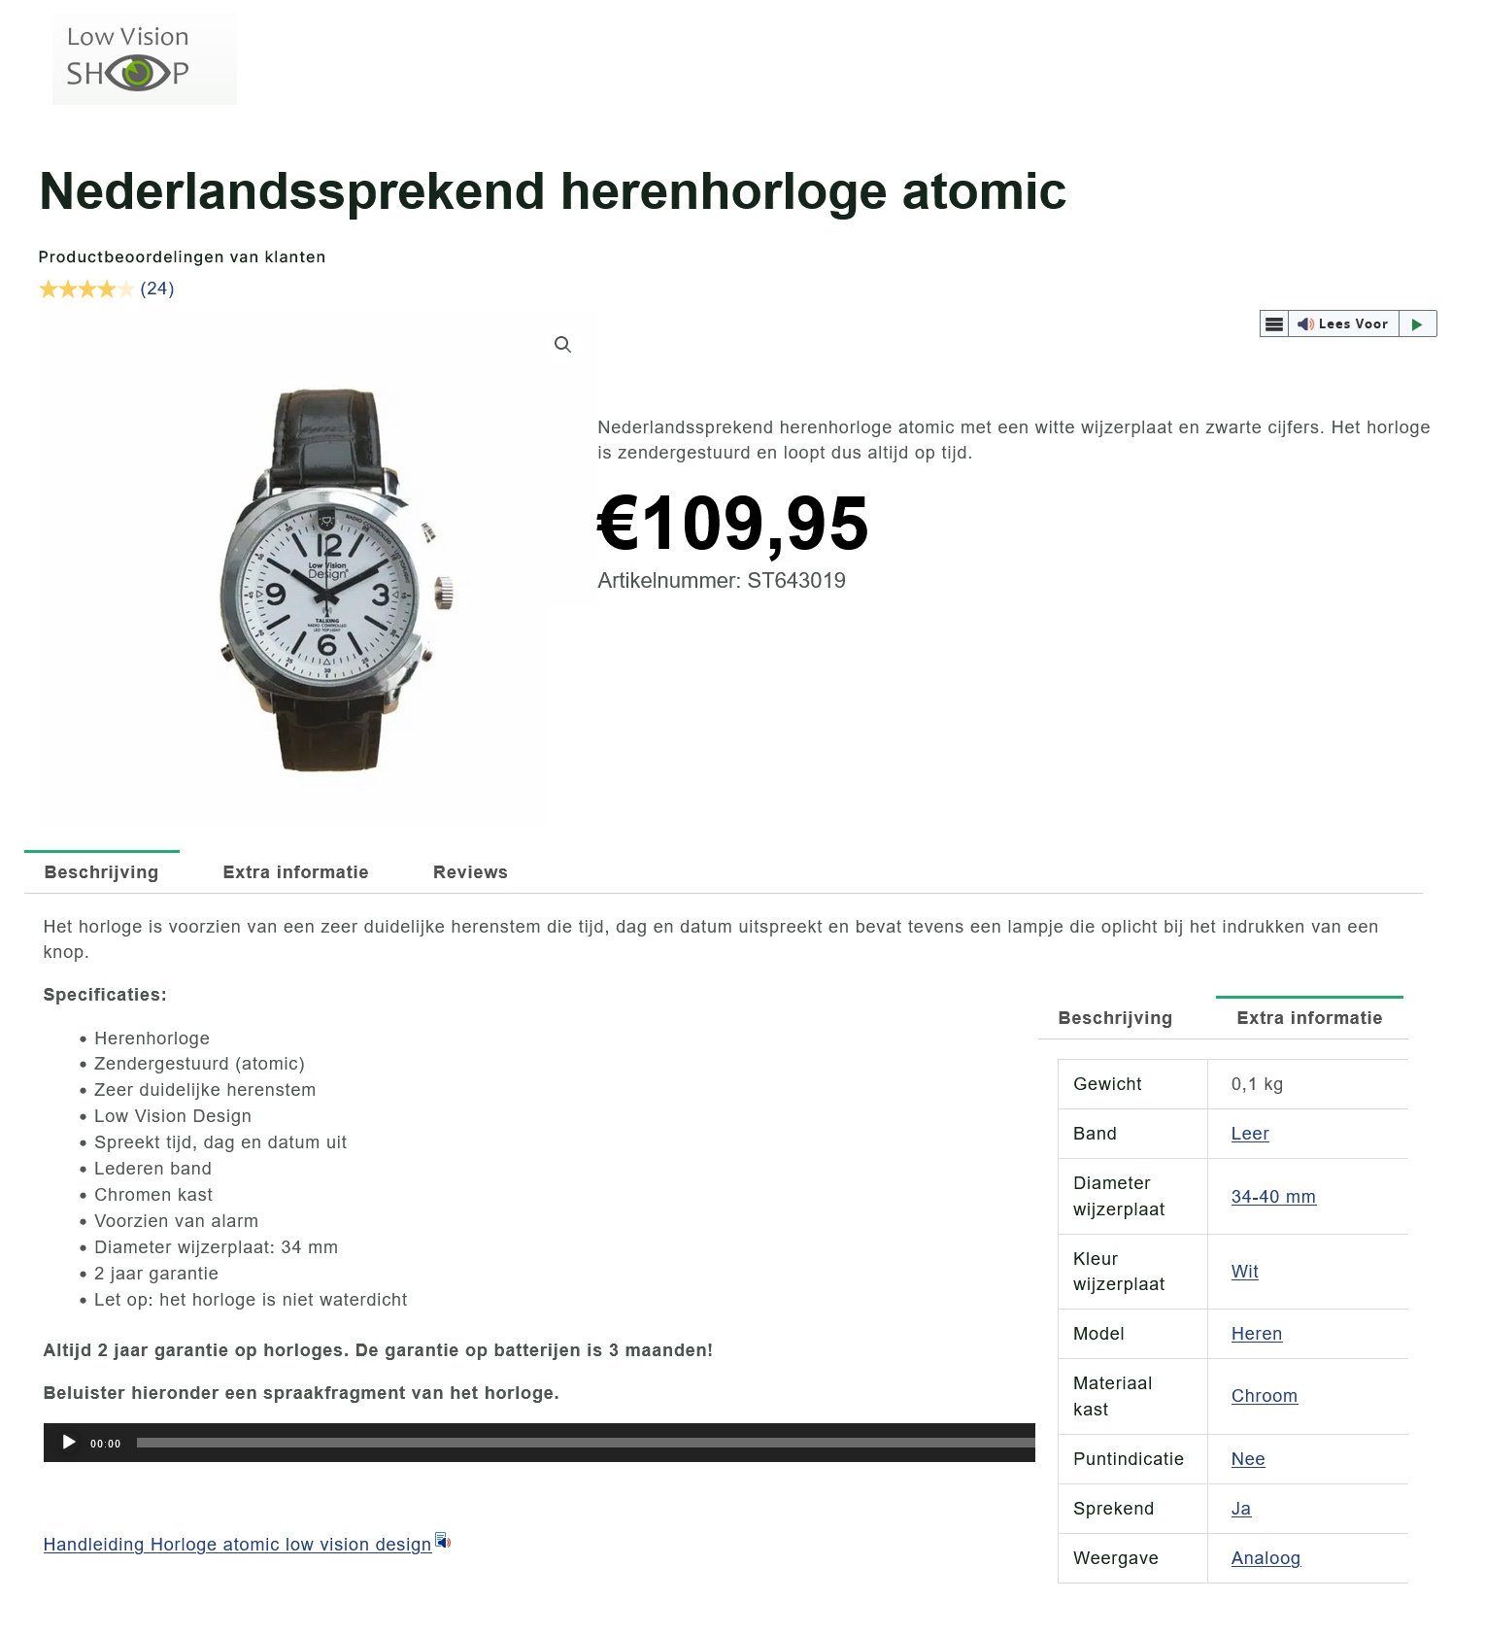Image resolution: width=1485 pixels, height=1634 pixels.
Task: Click the star rating next to (24)
Action: [x=85, y=289]
